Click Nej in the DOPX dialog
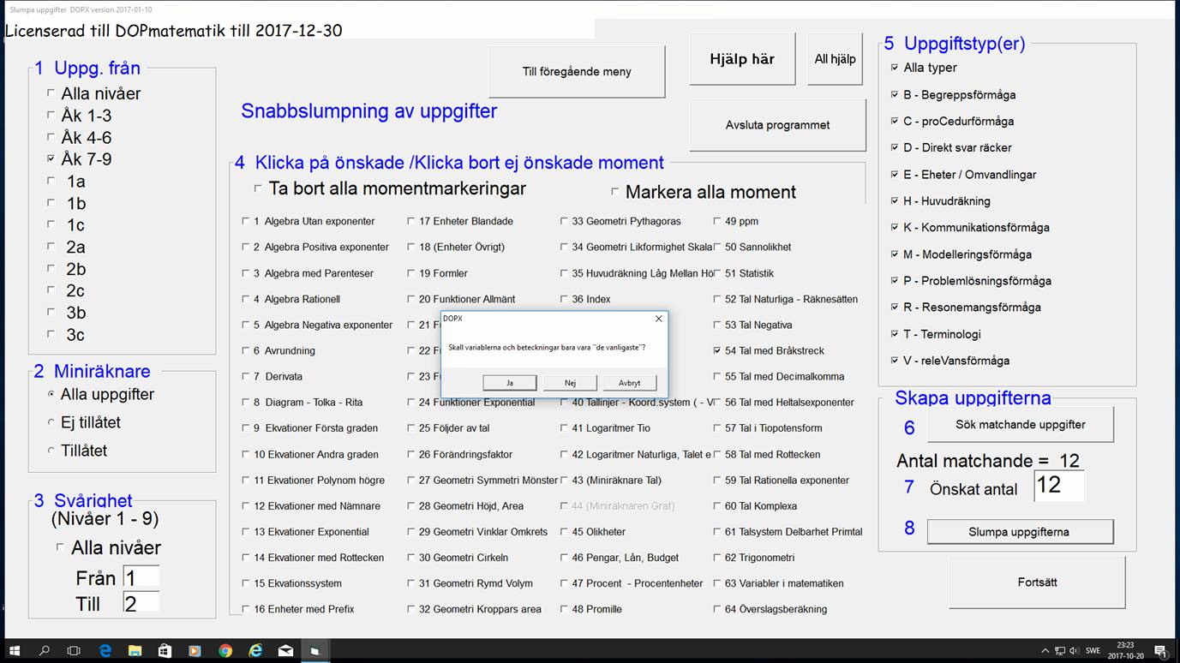Screen dimensions: 1180x663 point(570,383)
